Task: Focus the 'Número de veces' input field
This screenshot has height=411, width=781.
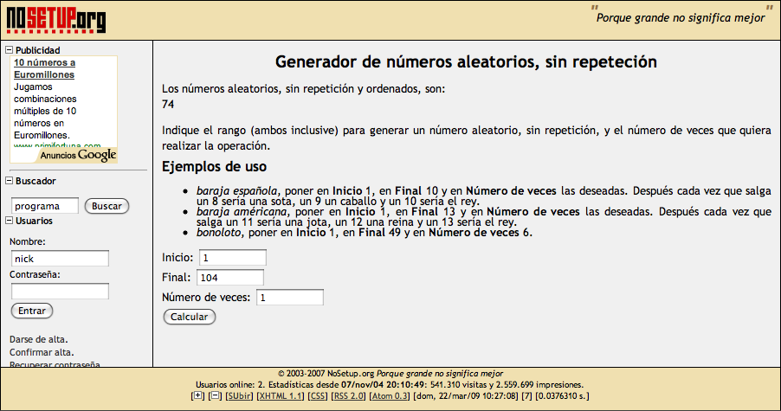Action: (290, 298)
